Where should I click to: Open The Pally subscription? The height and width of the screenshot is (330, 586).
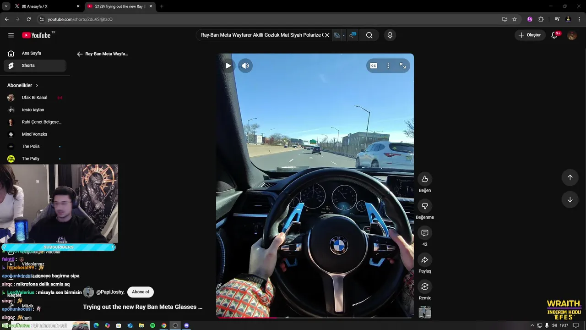(35, 159)
